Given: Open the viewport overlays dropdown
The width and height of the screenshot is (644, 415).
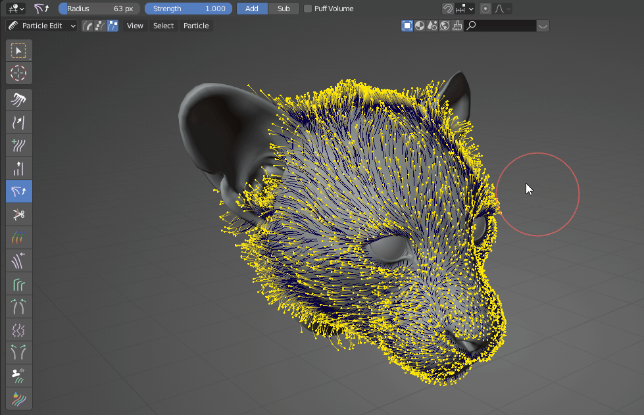Looking at the screenshot, I should (542, 26).
